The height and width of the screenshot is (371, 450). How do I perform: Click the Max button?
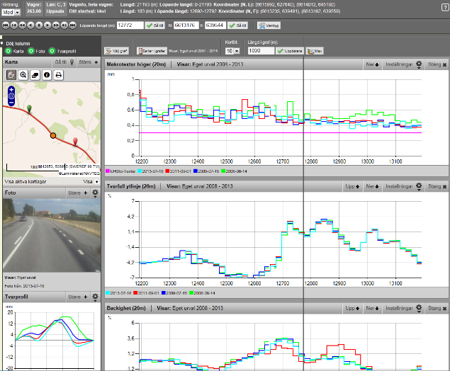[315, 51]
